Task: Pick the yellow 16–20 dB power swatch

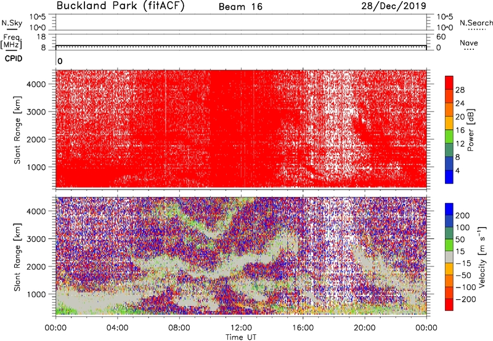Action: 449,123
